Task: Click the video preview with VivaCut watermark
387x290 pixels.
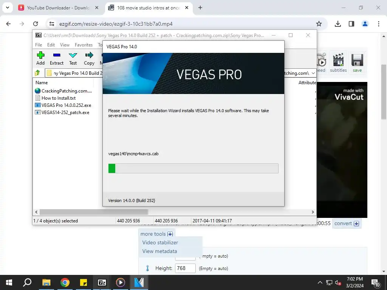Action: click(342, 150)
